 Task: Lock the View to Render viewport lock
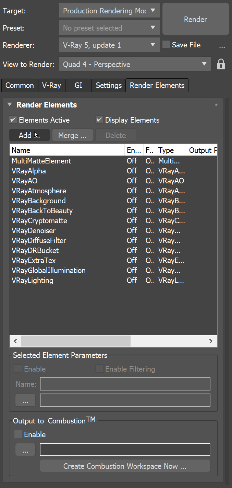click(221, 64)
